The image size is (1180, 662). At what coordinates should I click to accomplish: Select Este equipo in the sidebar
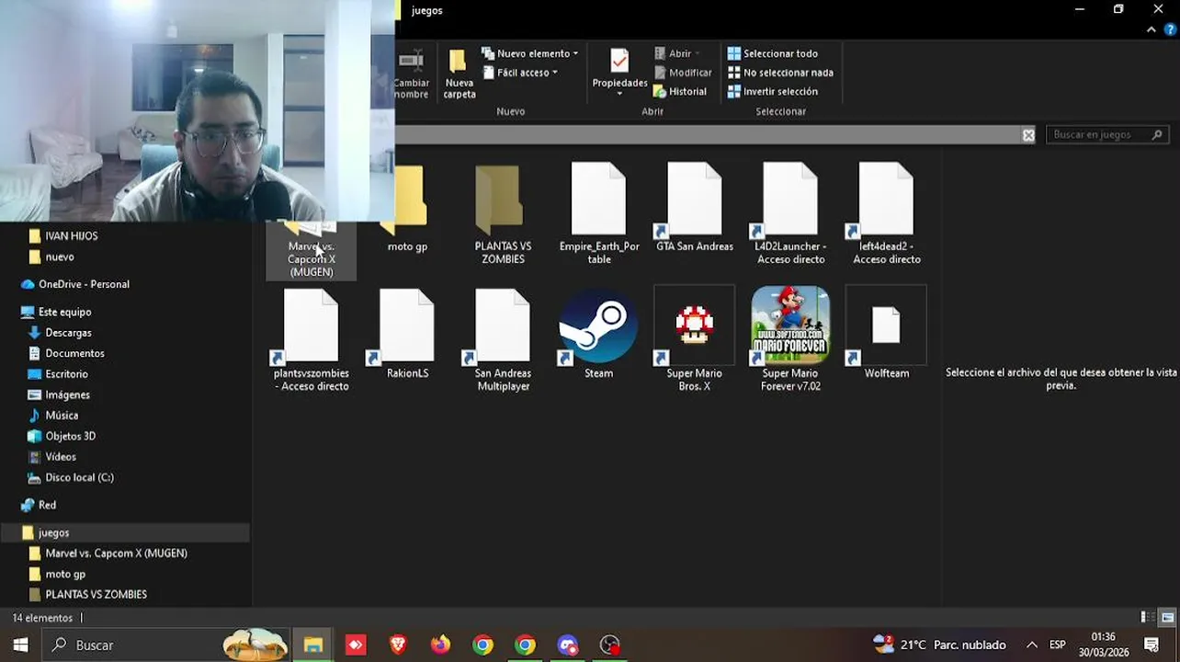click(64, 313)
